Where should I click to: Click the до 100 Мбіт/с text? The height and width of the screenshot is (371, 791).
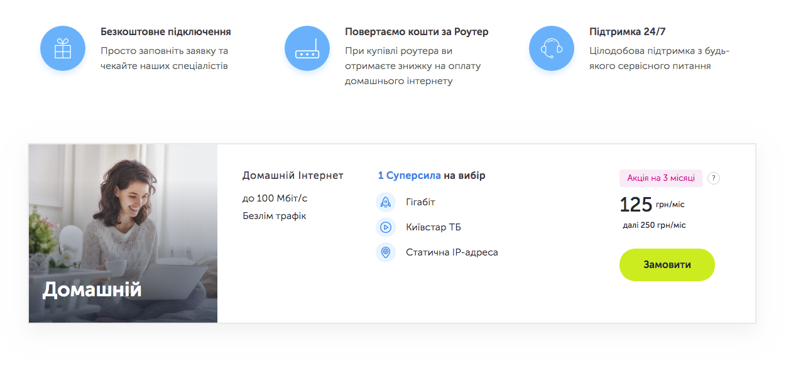(x=275, y=198)
